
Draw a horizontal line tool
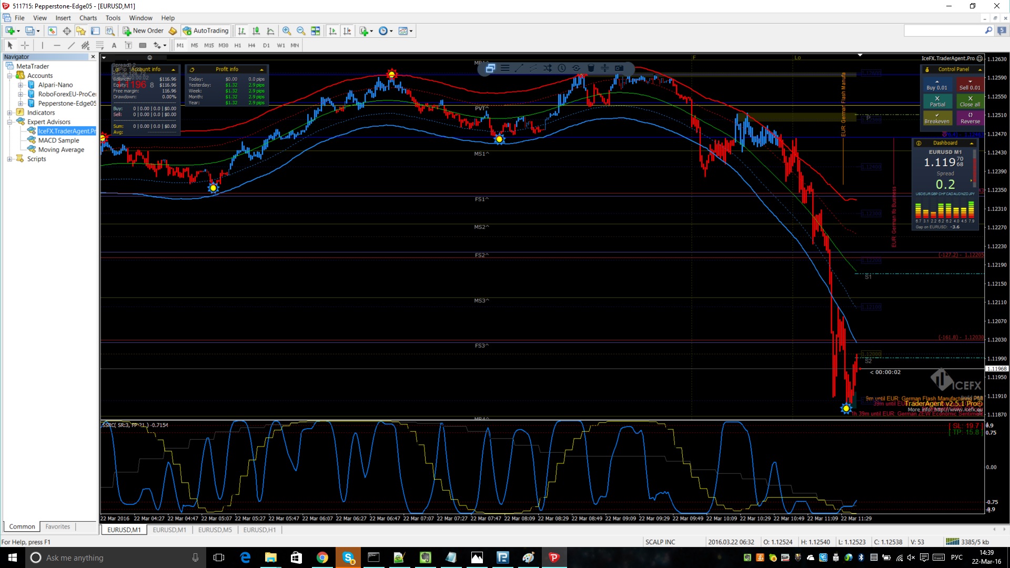[x=57, y=45]
